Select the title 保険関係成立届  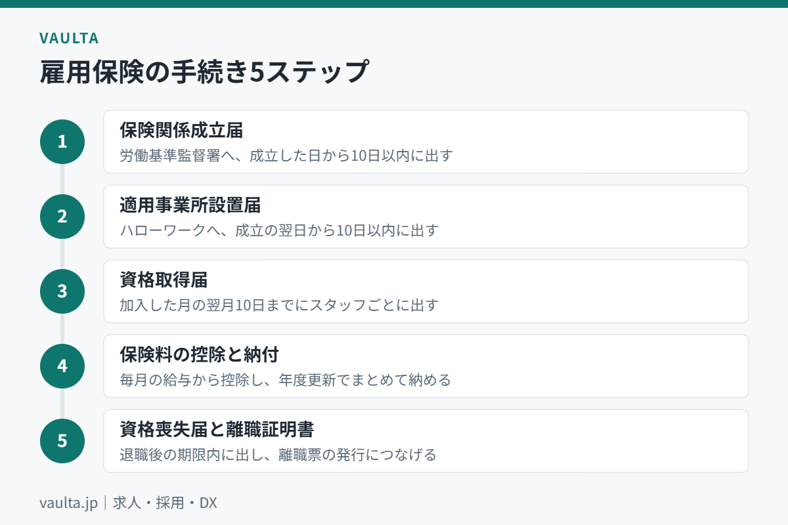click(x=181, y=131)
